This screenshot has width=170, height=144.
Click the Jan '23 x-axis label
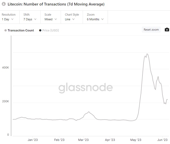click(x=33, y=140)
